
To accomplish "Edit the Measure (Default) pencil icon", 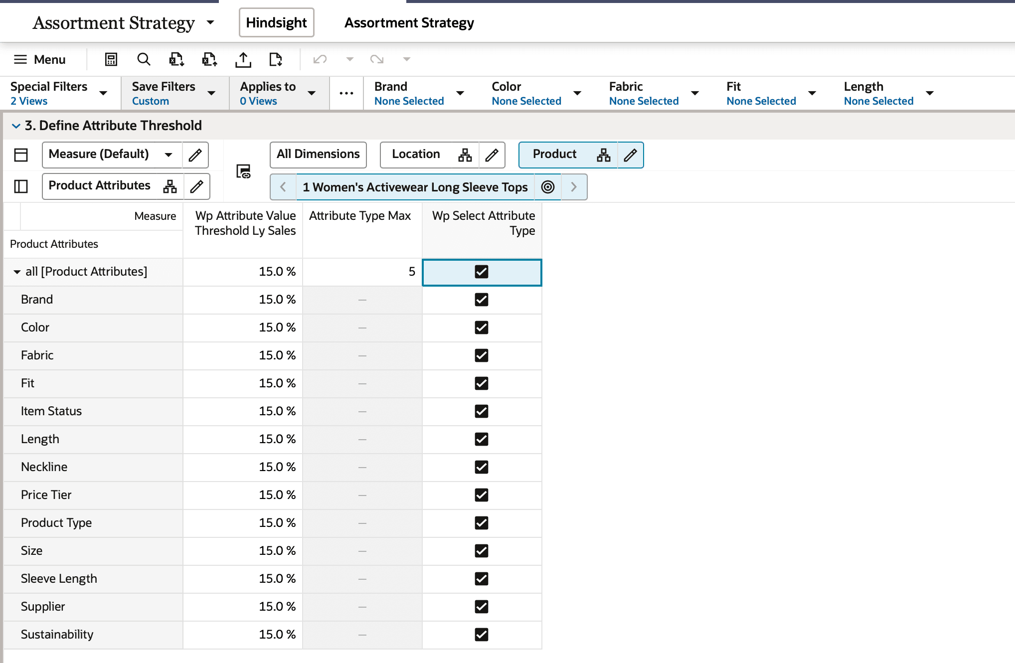I will [195, 155].
